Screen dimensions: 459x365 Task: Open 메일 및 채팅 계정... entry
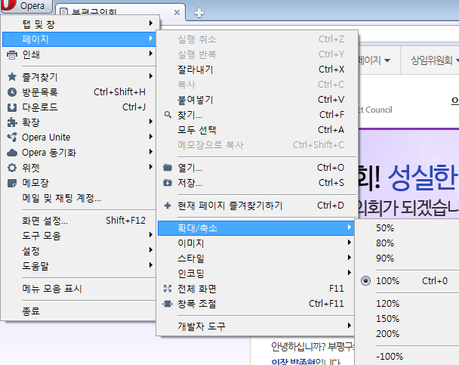click(79, 198)
